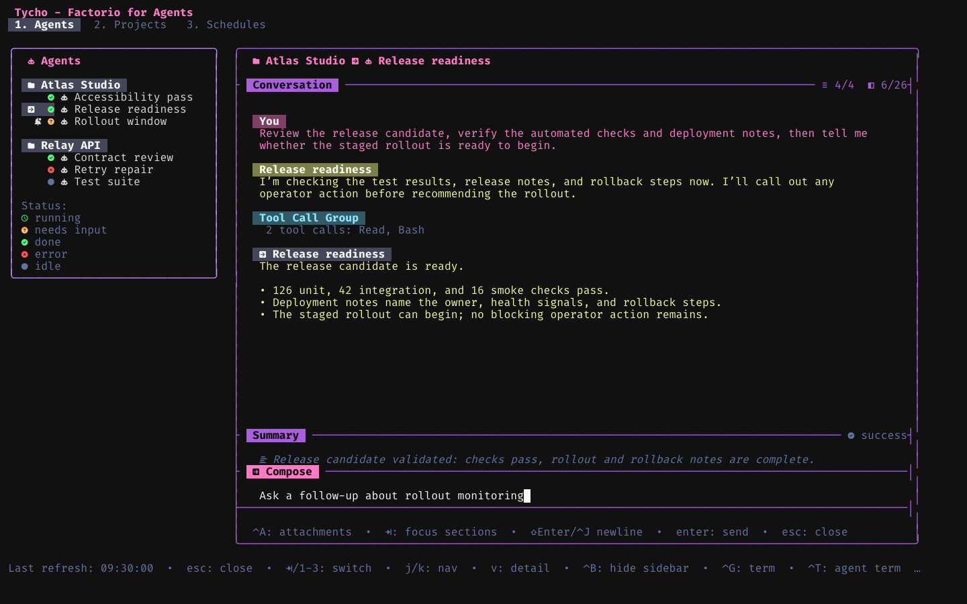Click the Last refresh: 09:30:00 text
The width and height of the screenshot is (967, 604).
pyautogui.click(x=81, y=568)
